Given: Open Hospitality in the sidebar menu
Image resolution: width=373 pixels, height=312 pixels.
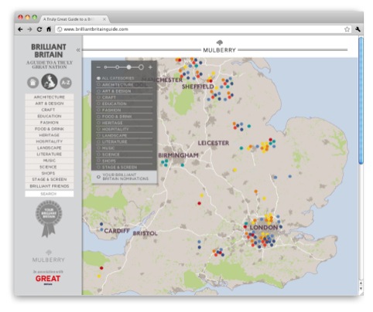Looking at the screenshot, I should pyautogui.click(x=50, y=141).
